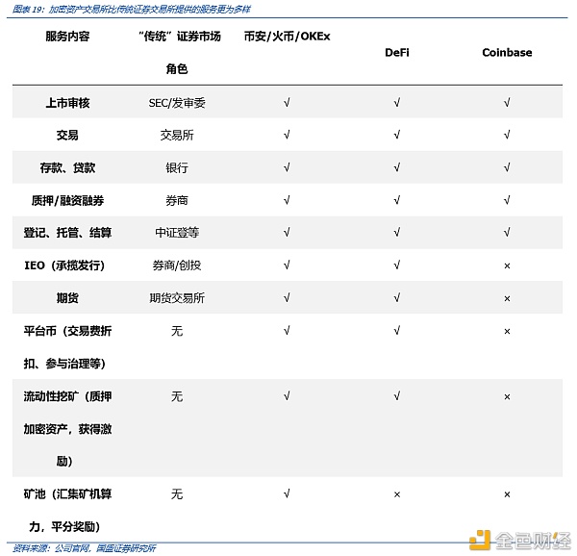Click the Coinbase cross in 矿池 row
Image resolution: width=577 pixels, height=556 pixels.
click(x=507, y=494)
